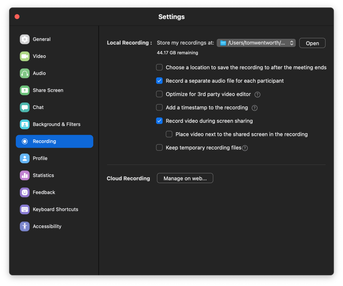
Task: Click the Accessibility icon in sidebar
Action: [25, 226]
